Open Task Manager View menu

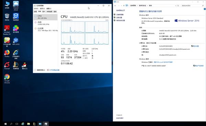coord(49,9)
